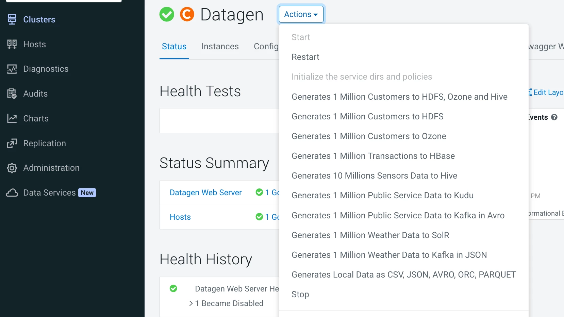
Task: Switch to the Status tab
Action: 174,47
